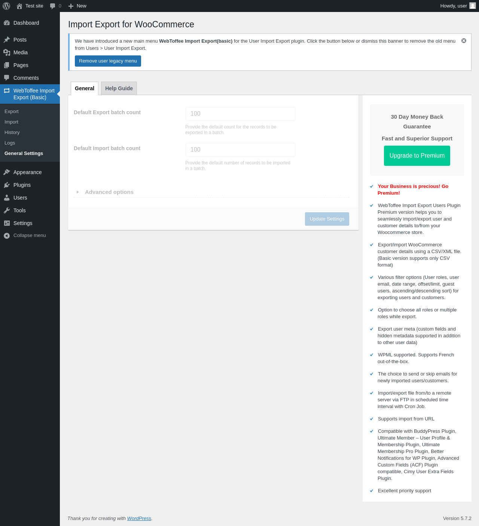The height and width of the screenshot is (526, 479).
Task: Open the History submenu item
Action: click(12, 133)
